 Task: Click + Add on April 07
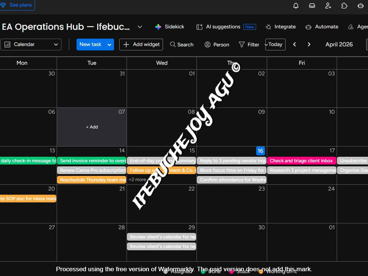(92, 127)
